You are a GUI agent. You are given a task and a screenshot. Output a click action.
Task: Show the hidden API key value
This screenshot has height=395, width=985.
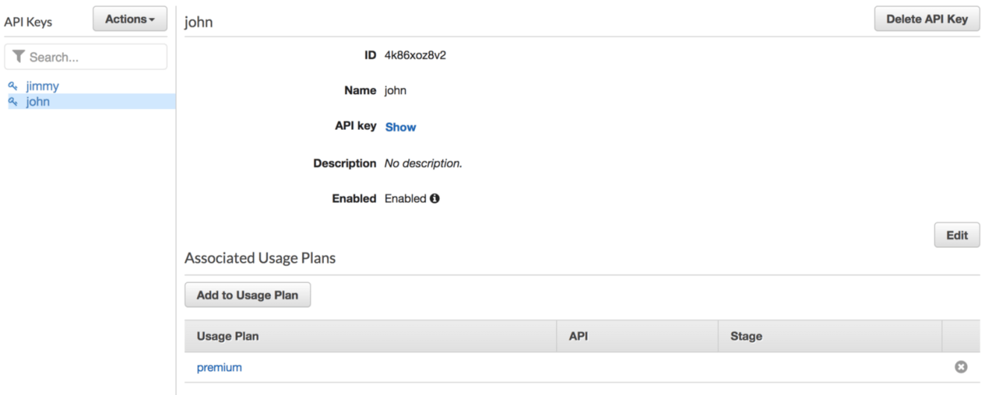click(x=401, y=127)
